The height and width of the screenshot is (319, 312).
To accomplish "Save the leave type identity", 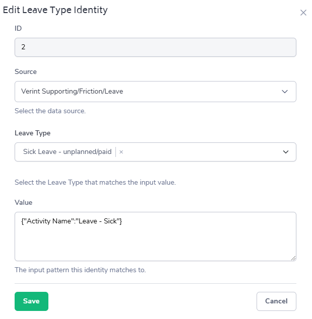I will 31,301.
